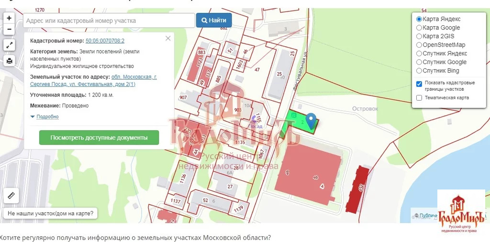The height and width of the screenshot is (242, 490).
Task: Select Карта Google radio option
Action: coord(419,28)
